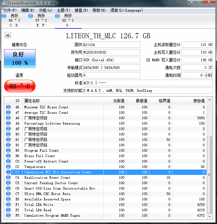The image size is (217, 224).
Task: Click scrollbar down arrow in attribute list
Action: 210,216
